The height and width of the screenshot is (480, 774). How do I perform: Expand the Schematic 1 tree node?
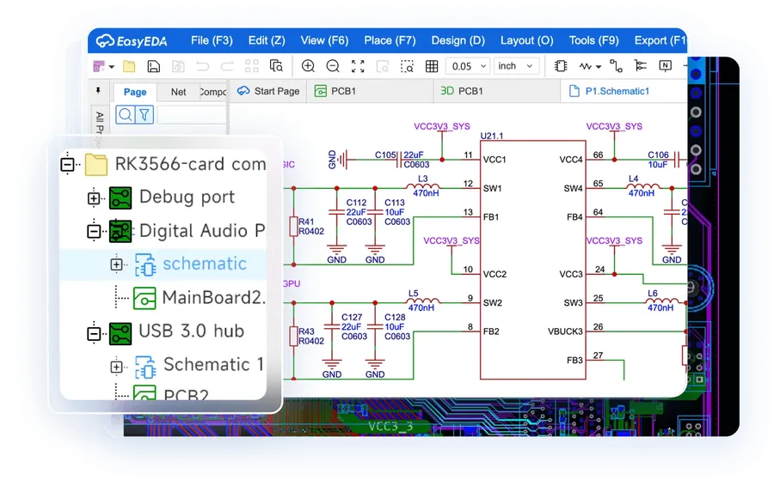[116, 367]
